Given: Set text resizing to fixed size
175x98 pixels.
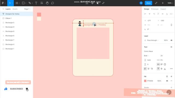Looking at the screenshot, I should (165, 64).
